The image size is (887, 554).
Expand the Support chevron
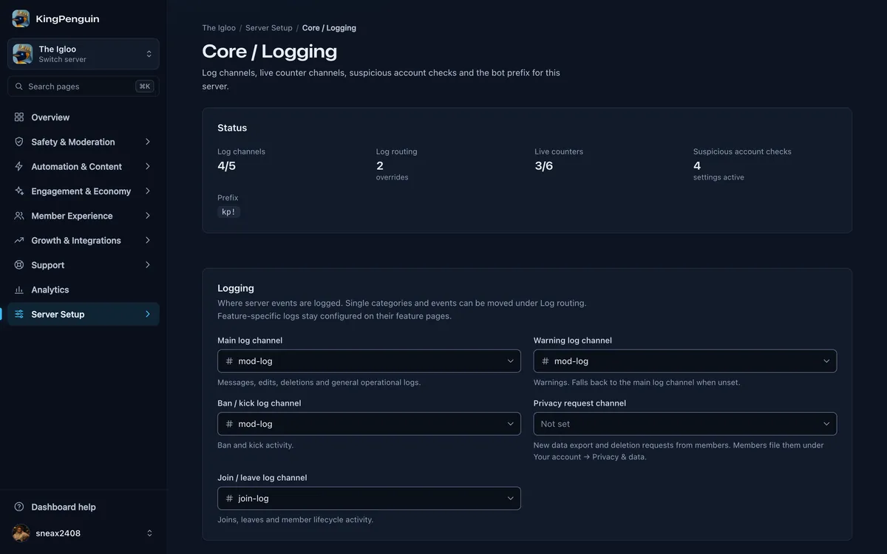[x=148, y=265]
